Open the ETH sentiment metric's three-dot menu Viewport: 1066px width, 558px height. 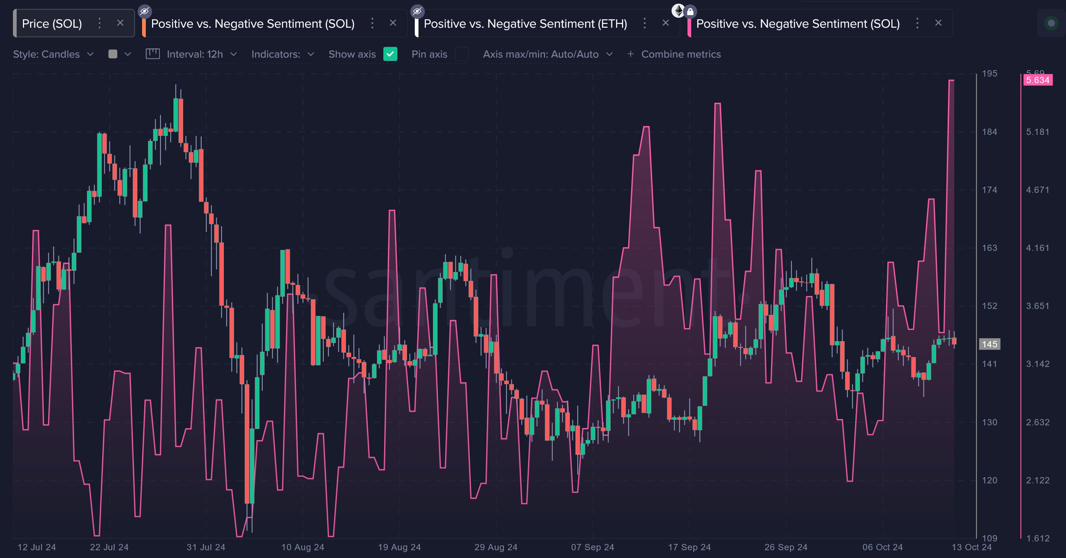(x=644, y=23)
